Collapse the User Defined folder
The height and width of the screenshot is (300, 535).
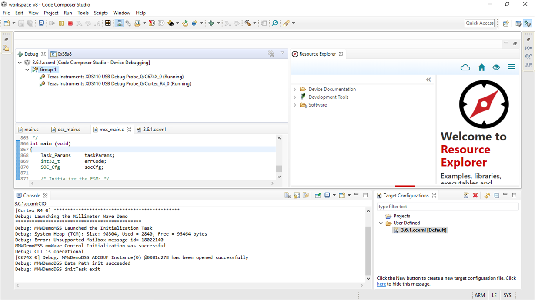pyautogui.click(x=381, y=223)
